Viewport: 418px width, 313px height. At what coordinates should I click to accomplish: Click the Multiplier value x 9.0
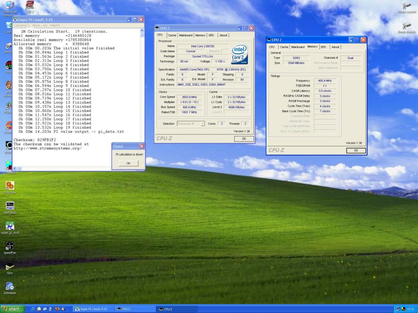click(189, 102)
